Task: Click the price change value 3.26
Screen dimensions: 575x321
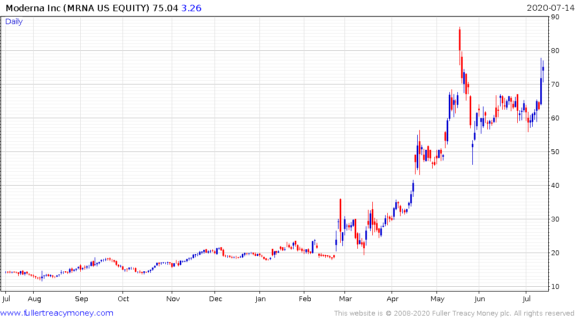Action: click(191, 8)
